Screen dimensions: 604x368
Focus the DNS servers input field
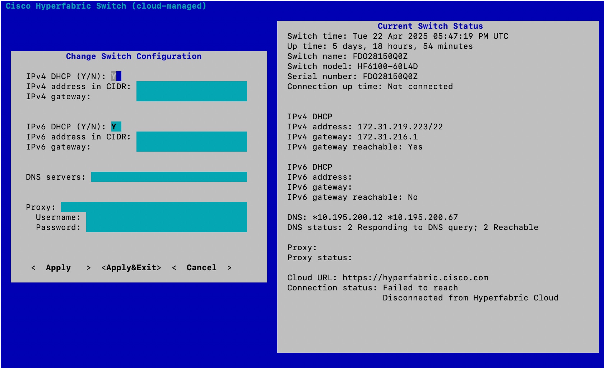click(x=169, y=177)
